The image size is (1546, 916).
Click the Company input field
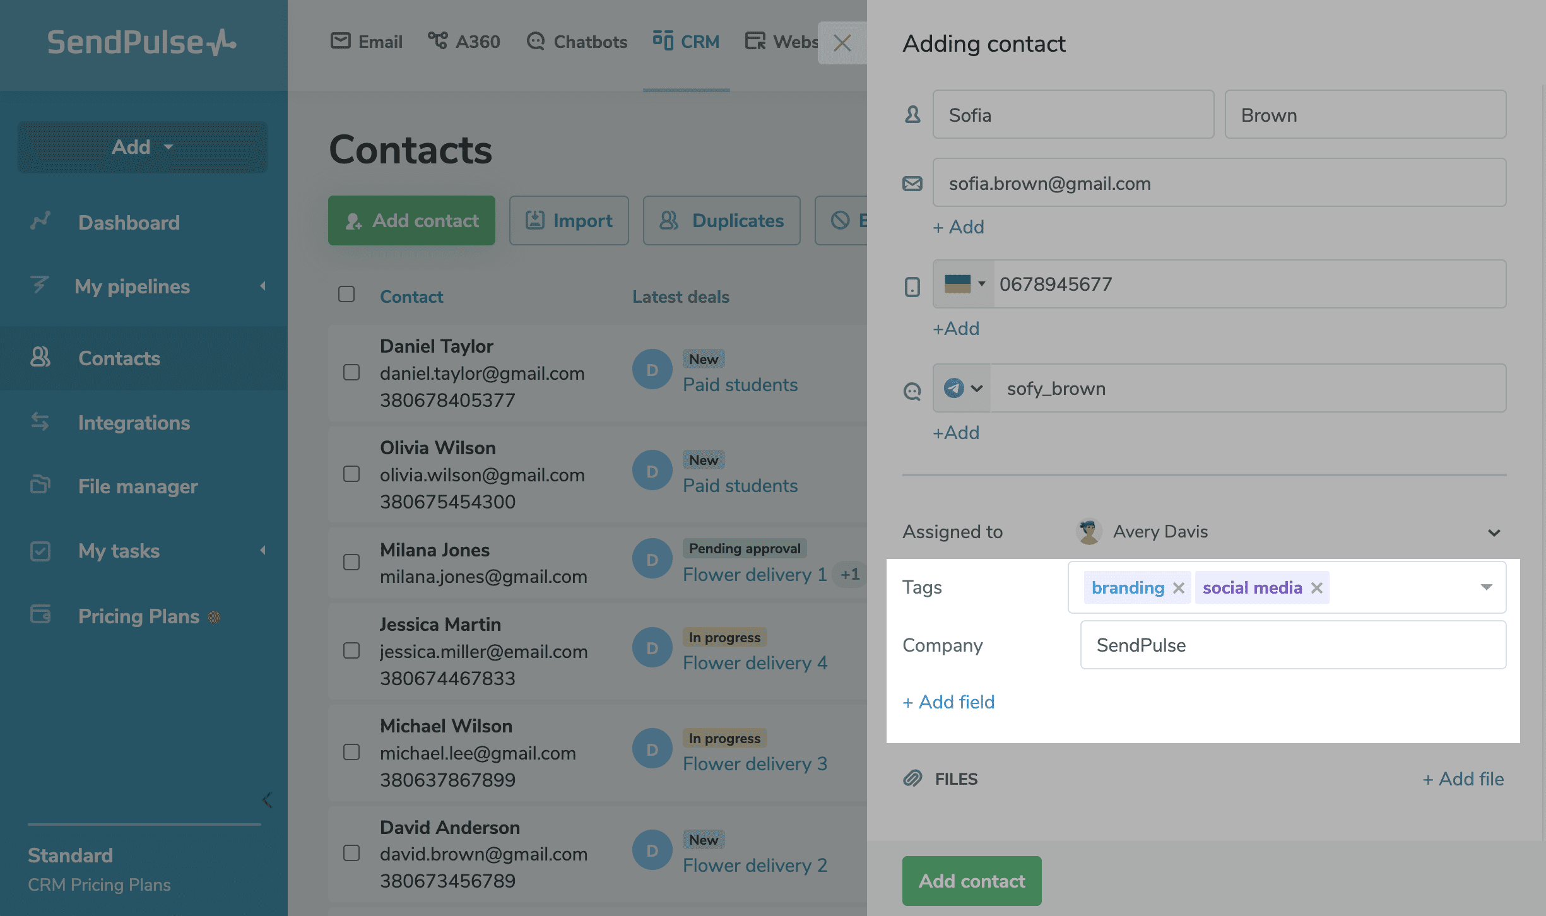pos(1293,645)
